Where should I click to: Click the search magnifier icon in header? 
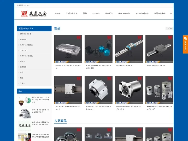pyautogui.click(x=171, y=14)
